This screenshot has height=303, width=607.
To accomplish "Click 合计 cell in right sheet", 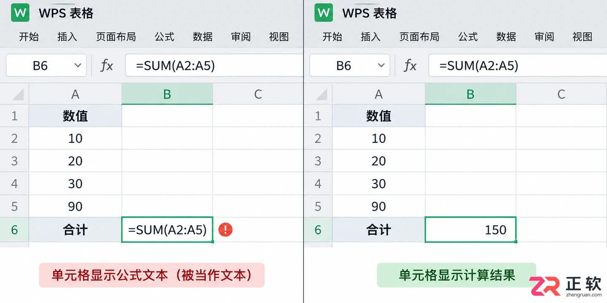I will point(379,230).
